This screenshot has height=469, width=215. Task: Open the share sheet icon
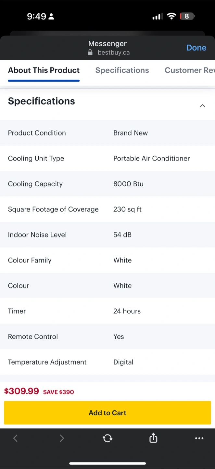coord(153,438)
